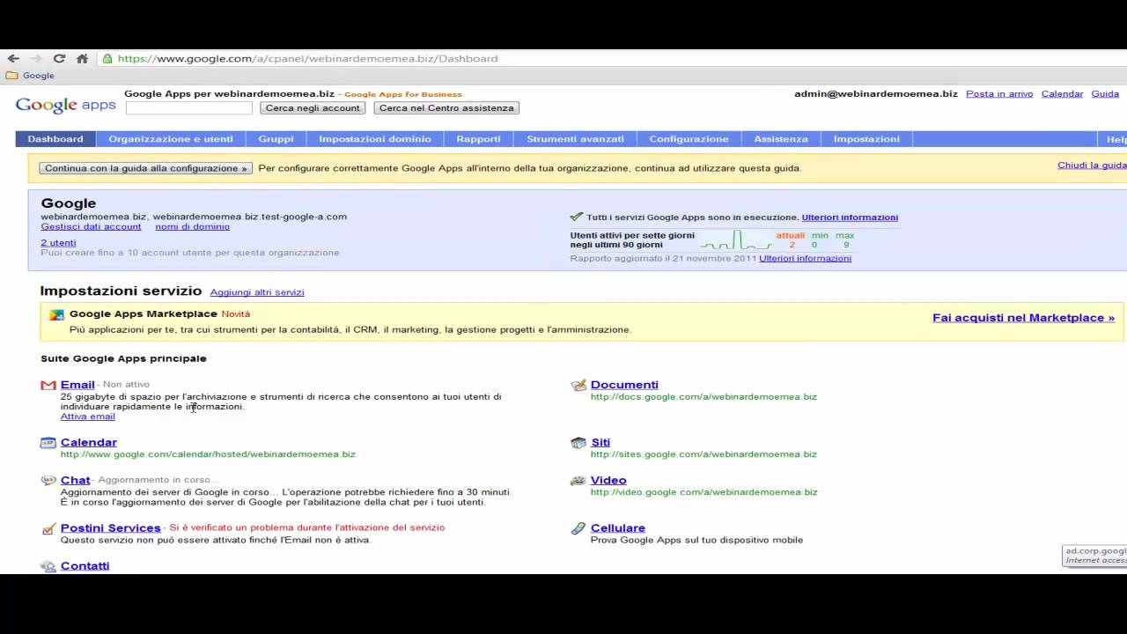Click the docs.google.com URL text

click(x=703, y=397)
